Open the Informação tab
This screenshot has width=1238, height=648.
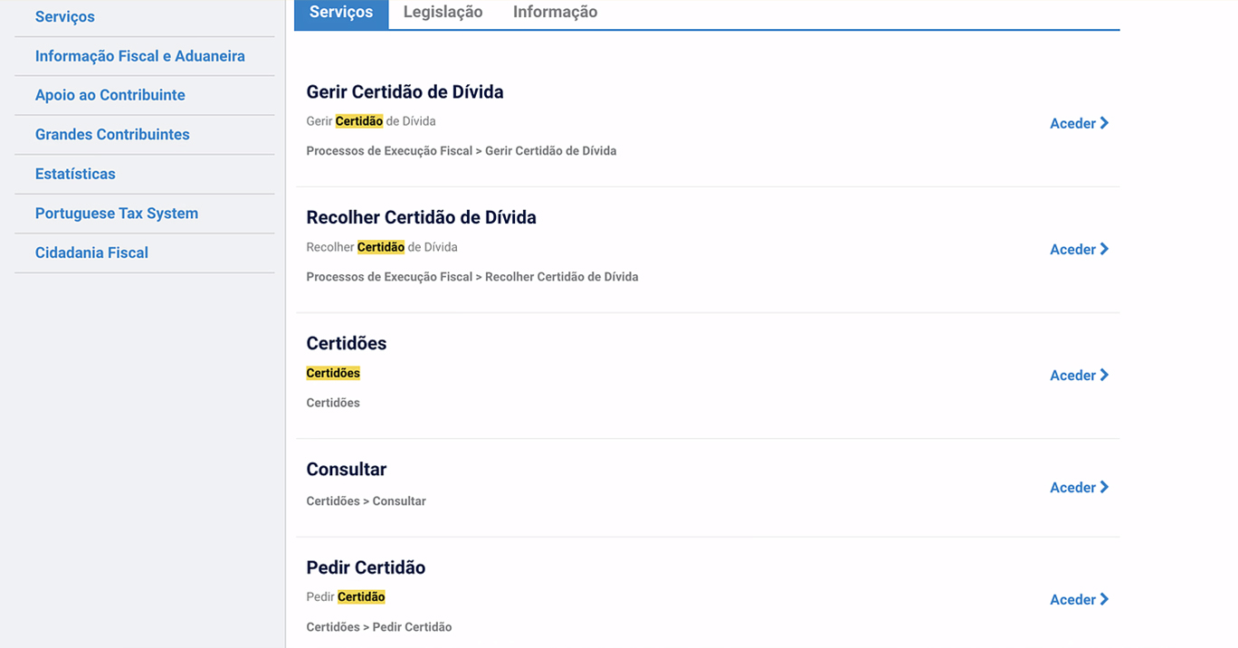pyautogui.click(x=555, y=13)
